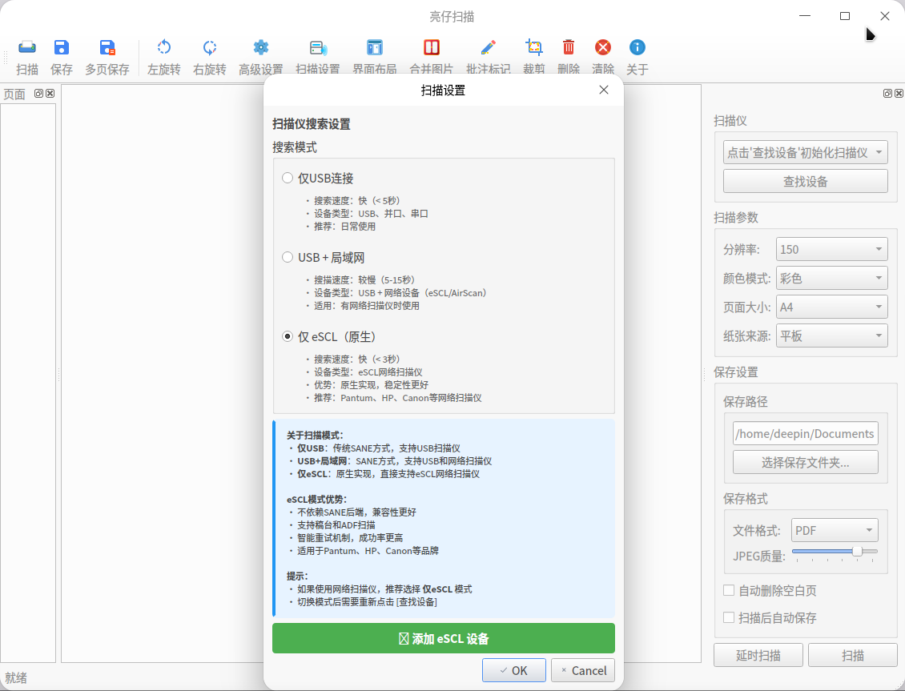Select the 仅 eSCL（原生）radio option
This screenshot has width=905, height=691.
coord(288,336)
